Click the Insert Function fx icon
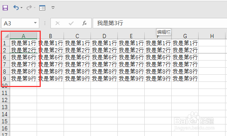 tap(85, 23)
